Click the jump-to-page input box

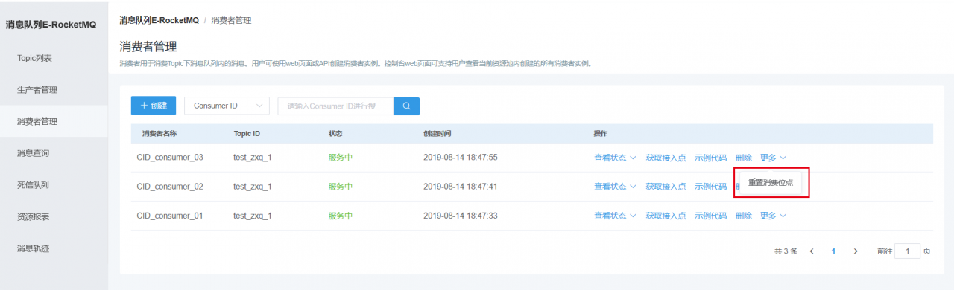(907, 251)
